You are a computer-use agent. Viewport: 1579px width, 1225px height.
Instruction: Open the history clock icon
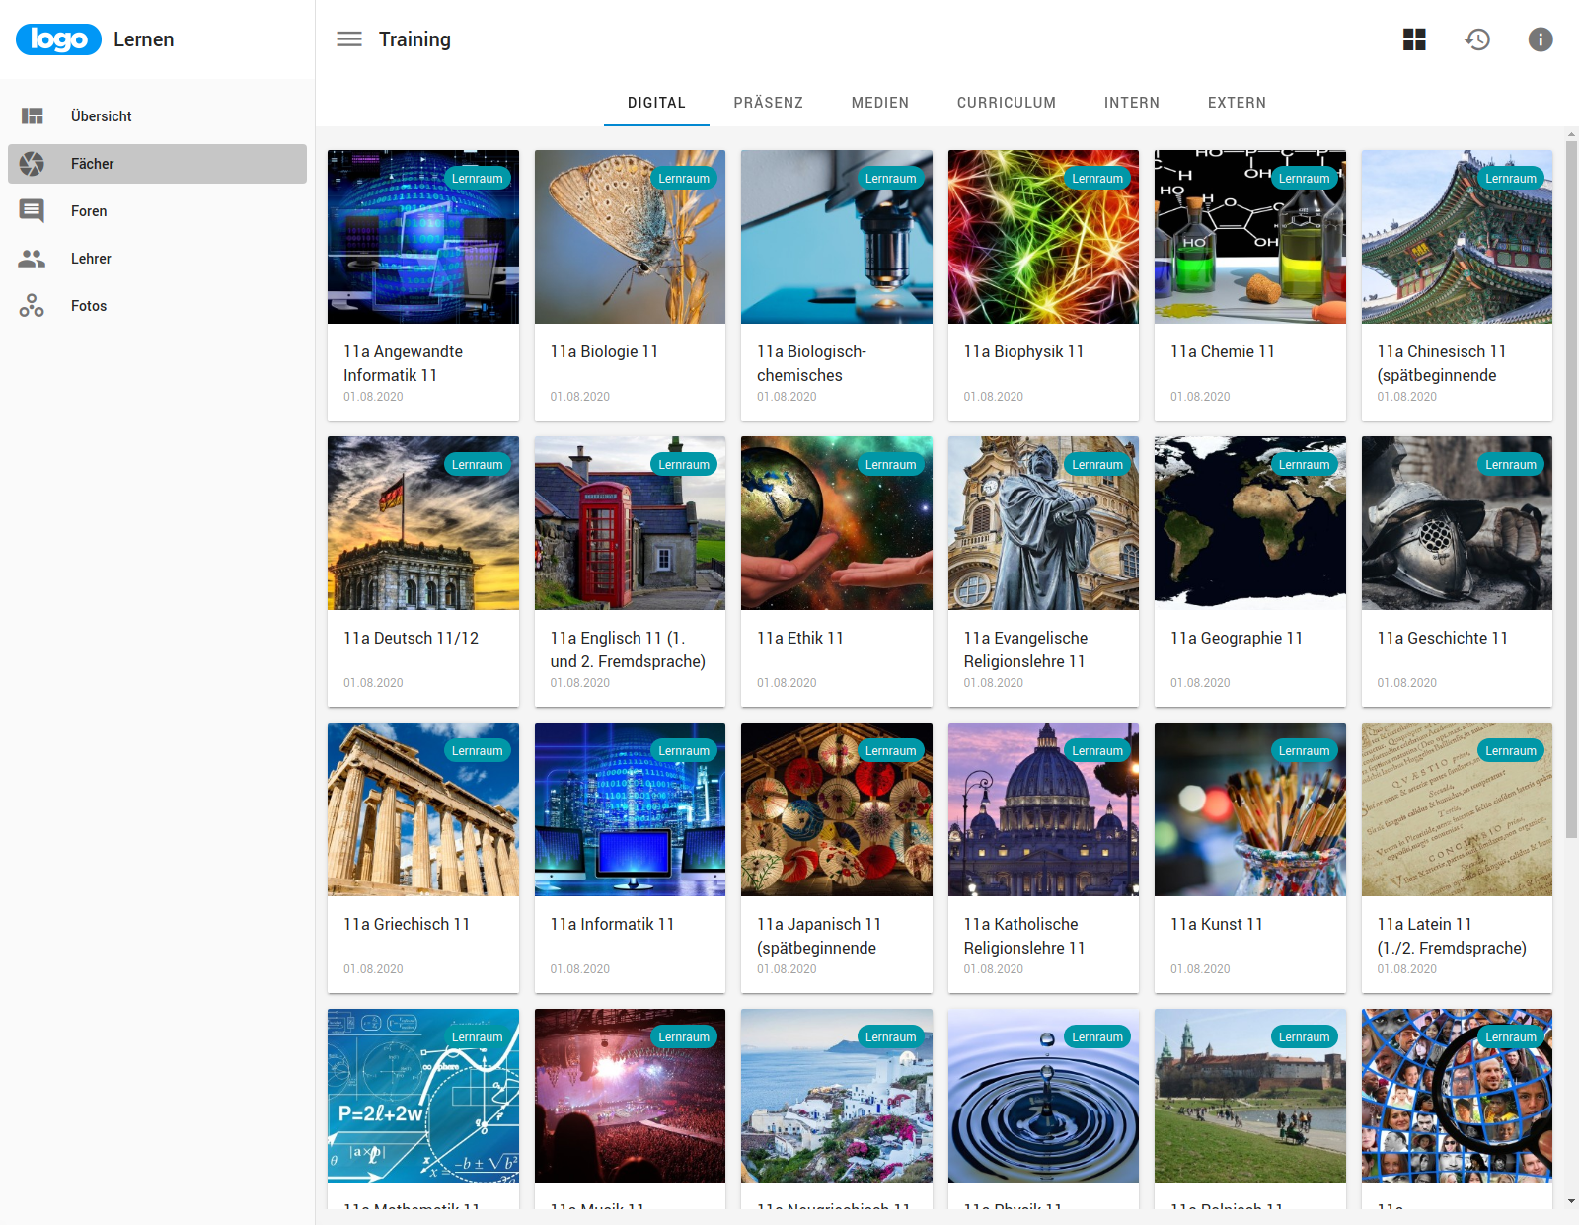click(x=1477, y=39)
